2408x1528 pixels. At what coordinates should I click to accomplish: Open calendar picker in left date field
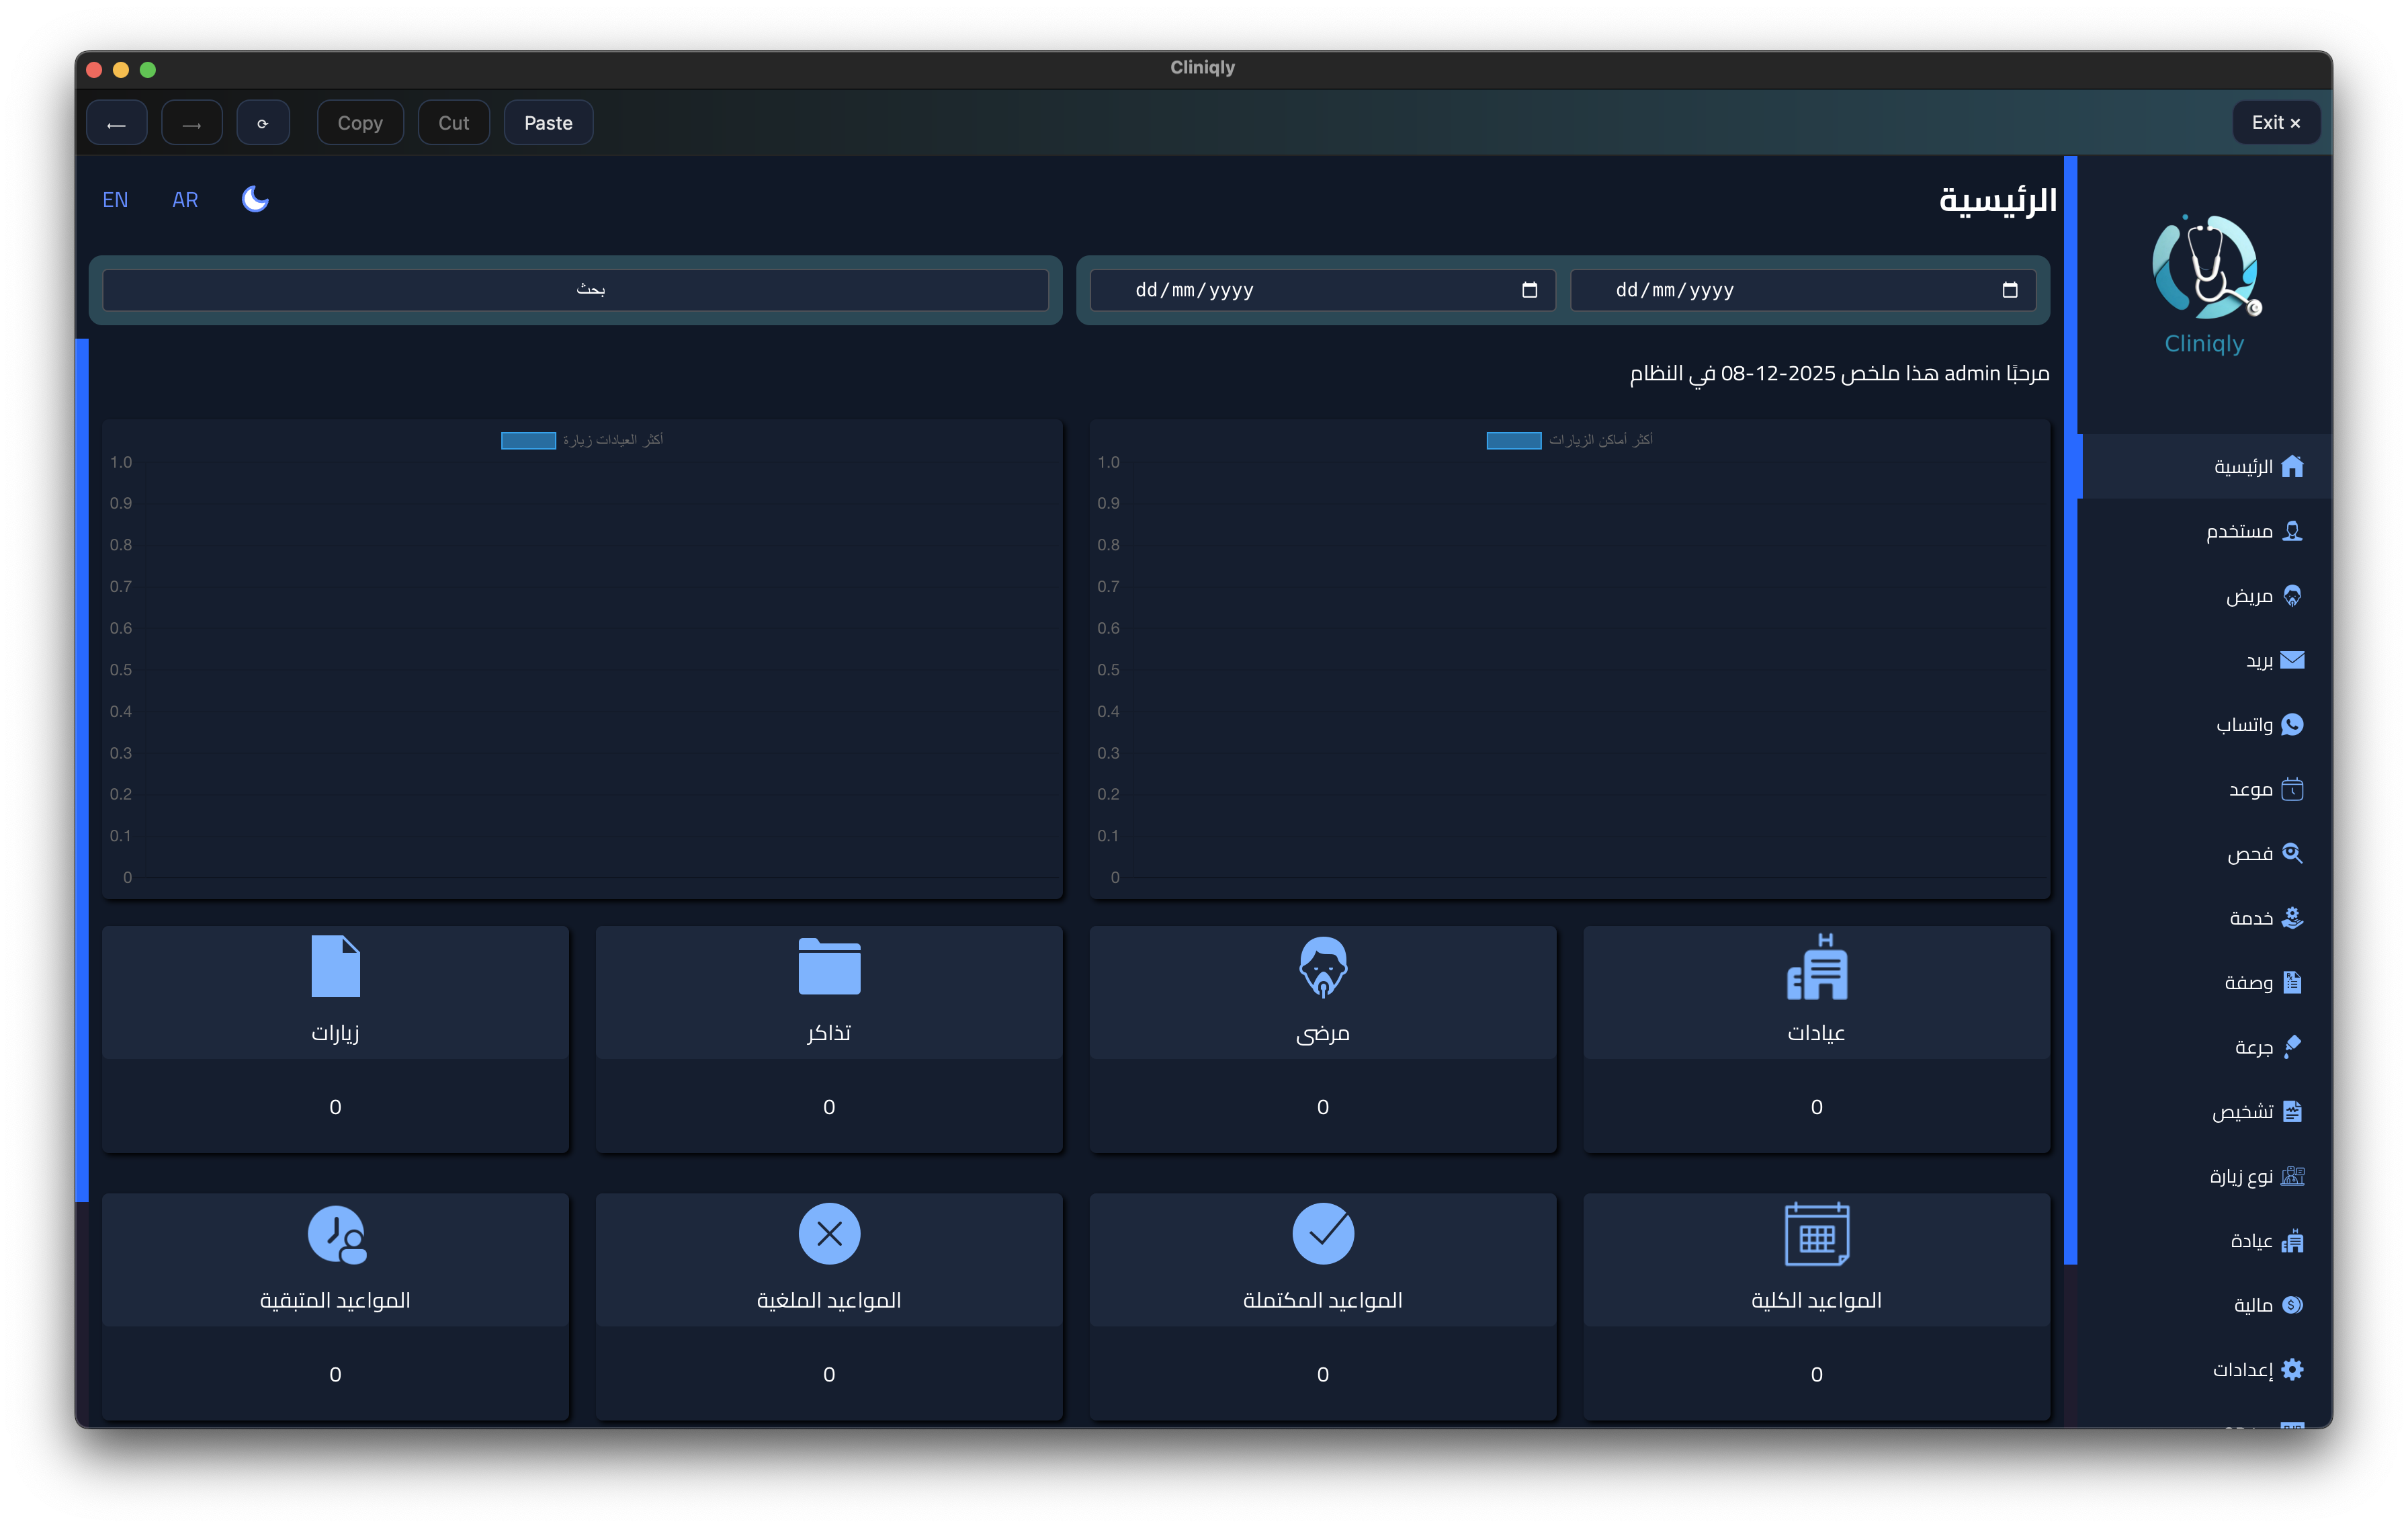pyautogui.click(x=1528, y=290)
